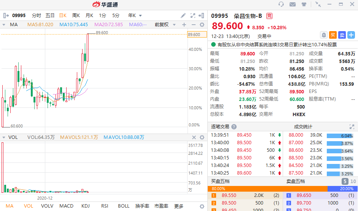Select the 换手率 indicator tab
Image resolution: width=358 pixels, height=211 pixels.
click(x=142, y=206)
